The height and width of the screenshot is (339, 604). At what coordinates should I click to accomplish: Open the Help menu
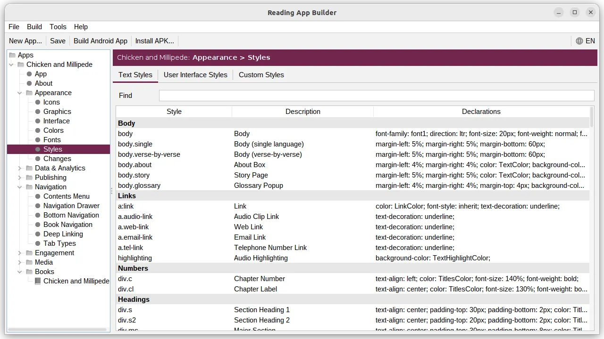click(x=81, y=27)
